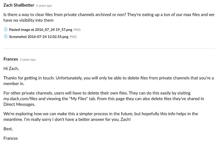Screen dimensions: 219x143
Task: Click the 3 years ago timestamp beside Zach Shallbetter
Action: (x=44, y=6)
